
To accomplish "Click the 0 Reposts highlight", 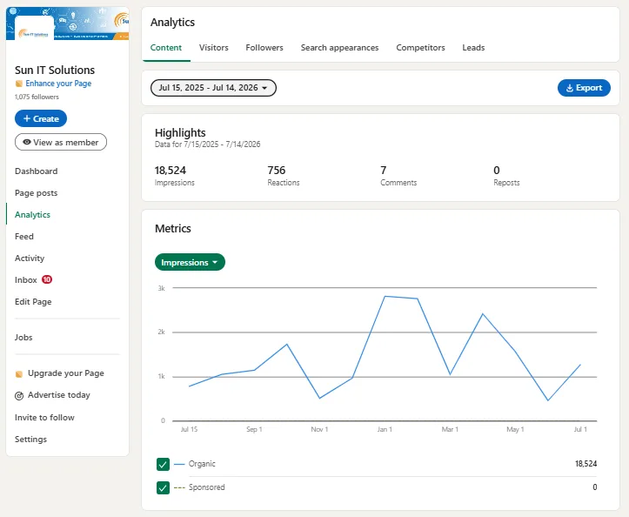I will [506, 176].
